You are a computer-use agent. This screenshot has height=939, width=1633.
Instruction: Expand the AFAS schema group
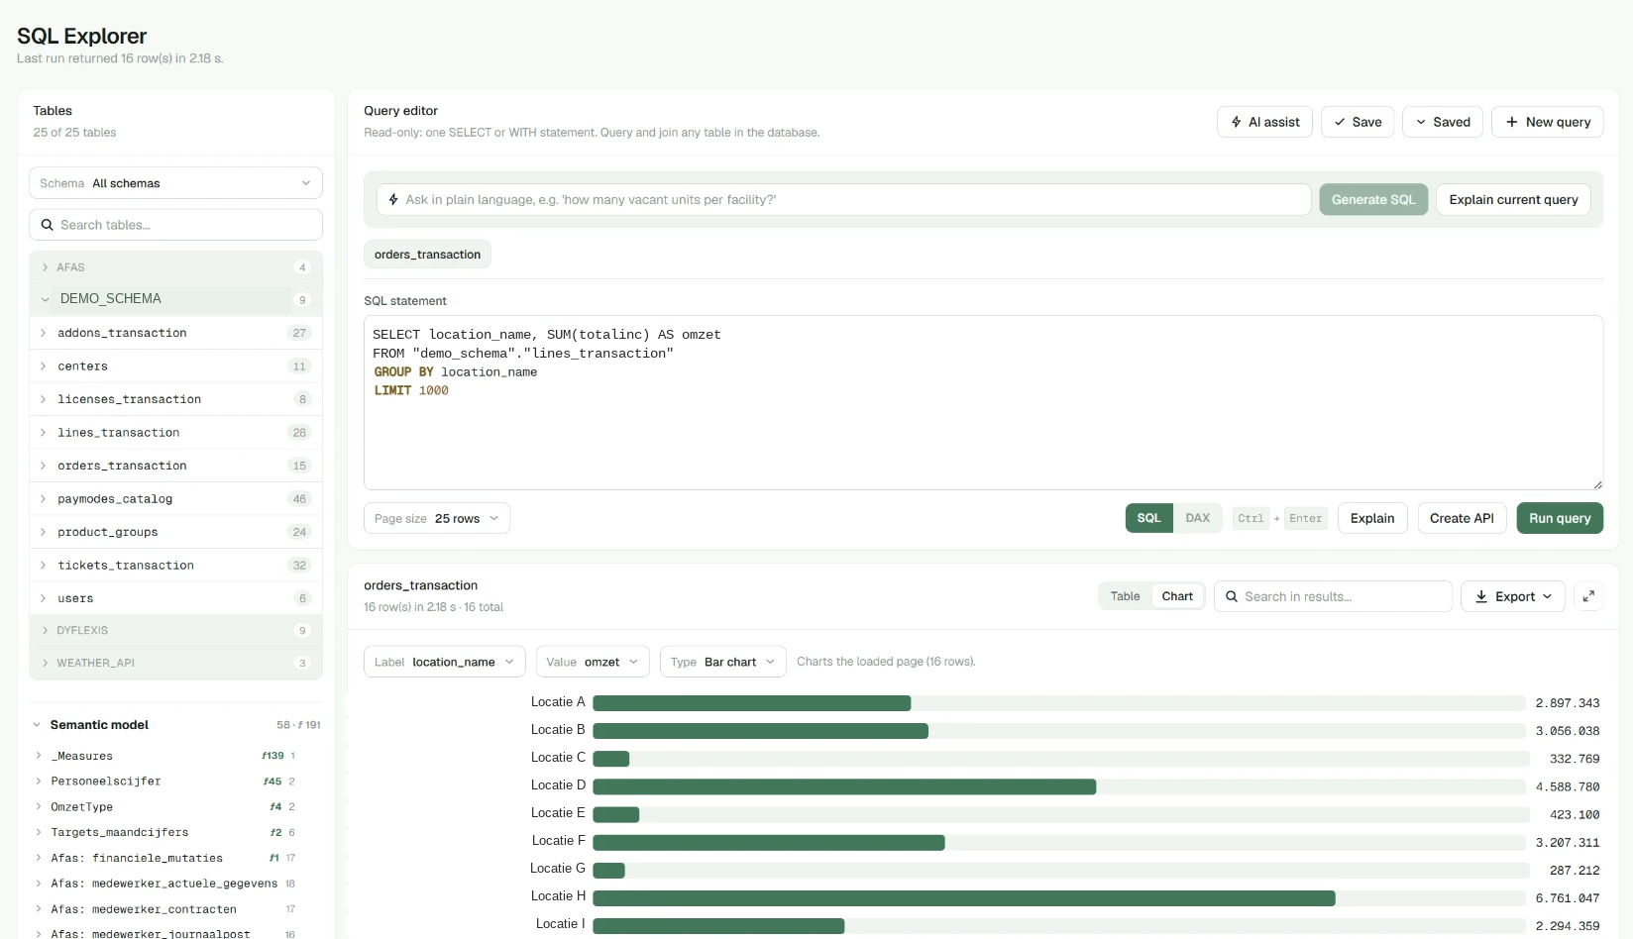point(175,267)
